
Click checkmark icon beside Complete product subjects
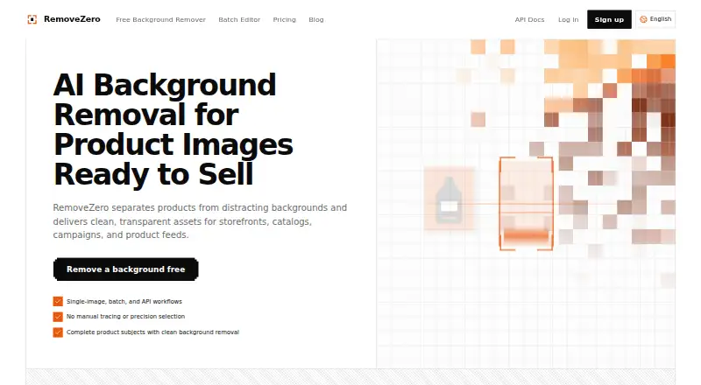click(x=58, y=332)
